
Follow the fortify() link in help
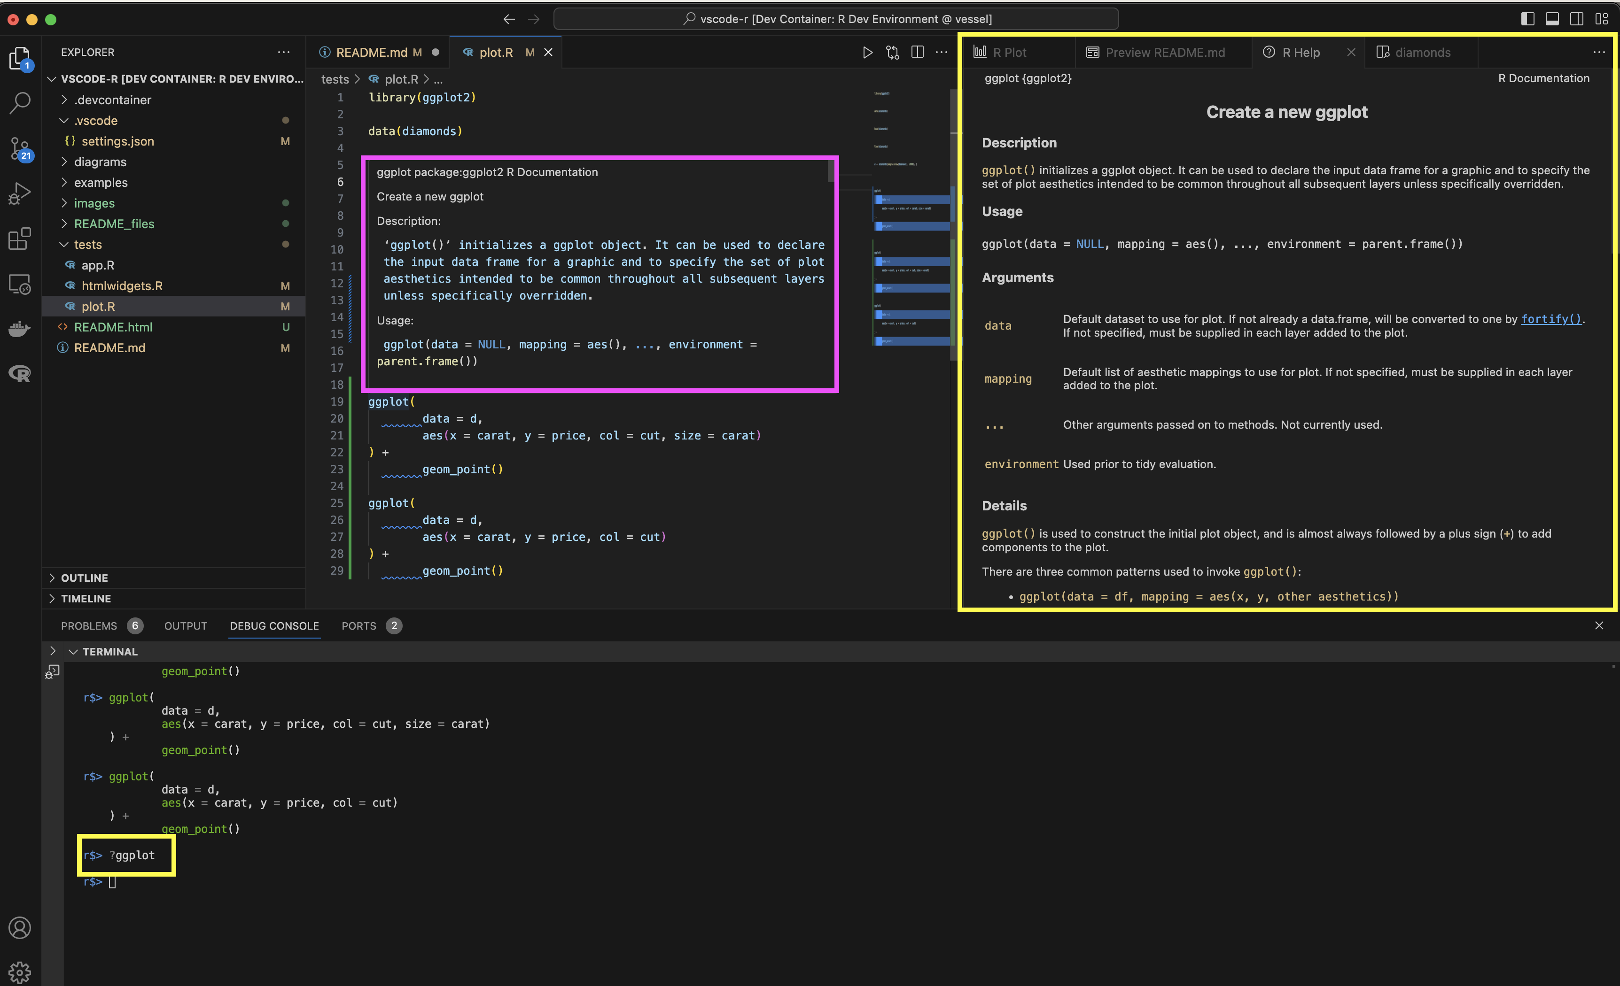click(x=1550, y=319)
